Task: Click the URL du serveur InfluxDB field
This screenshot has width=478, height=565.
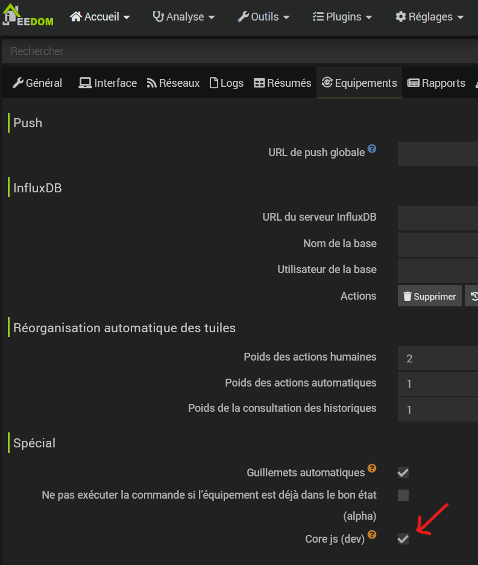Action: click(438, 218)
